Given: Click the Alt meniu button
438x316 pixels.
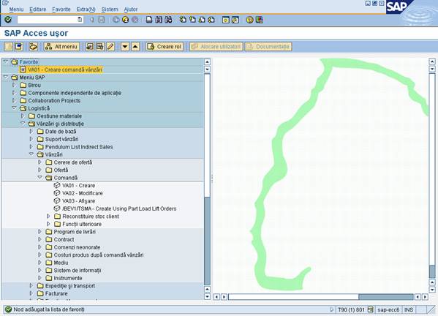Looking at the screenshot, I should click(61, 46).
